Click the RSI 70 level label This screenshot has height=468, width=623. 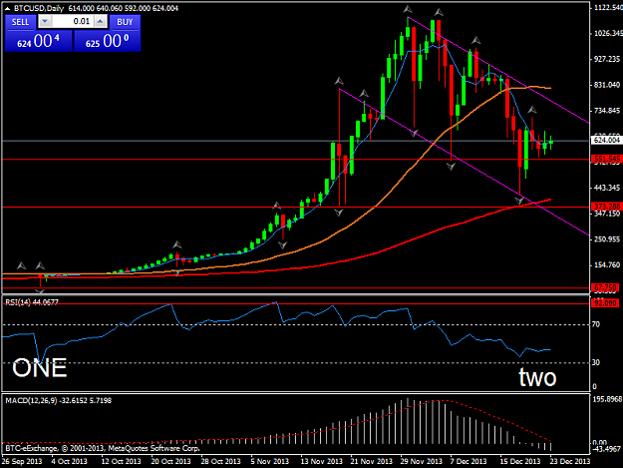pyautogui.click(x=595, y=324)
